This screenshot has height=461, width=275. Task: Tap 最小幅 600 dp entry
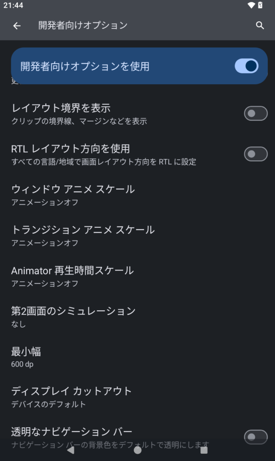click(x=26, y=357)
